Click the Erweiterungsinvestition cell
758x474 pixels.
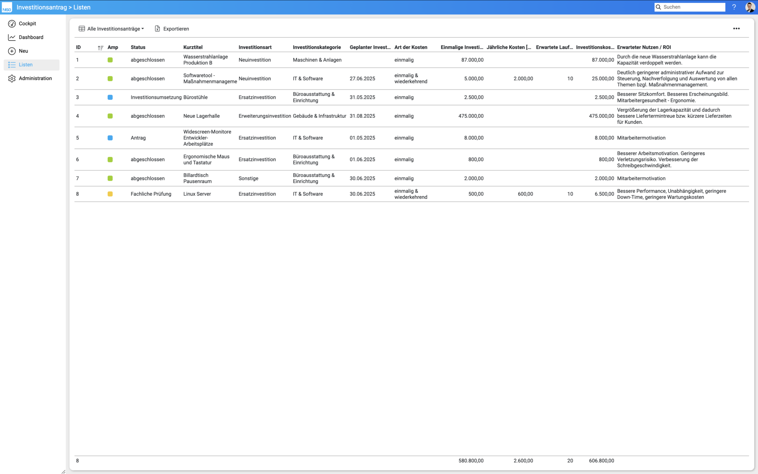tap(265, 116)
